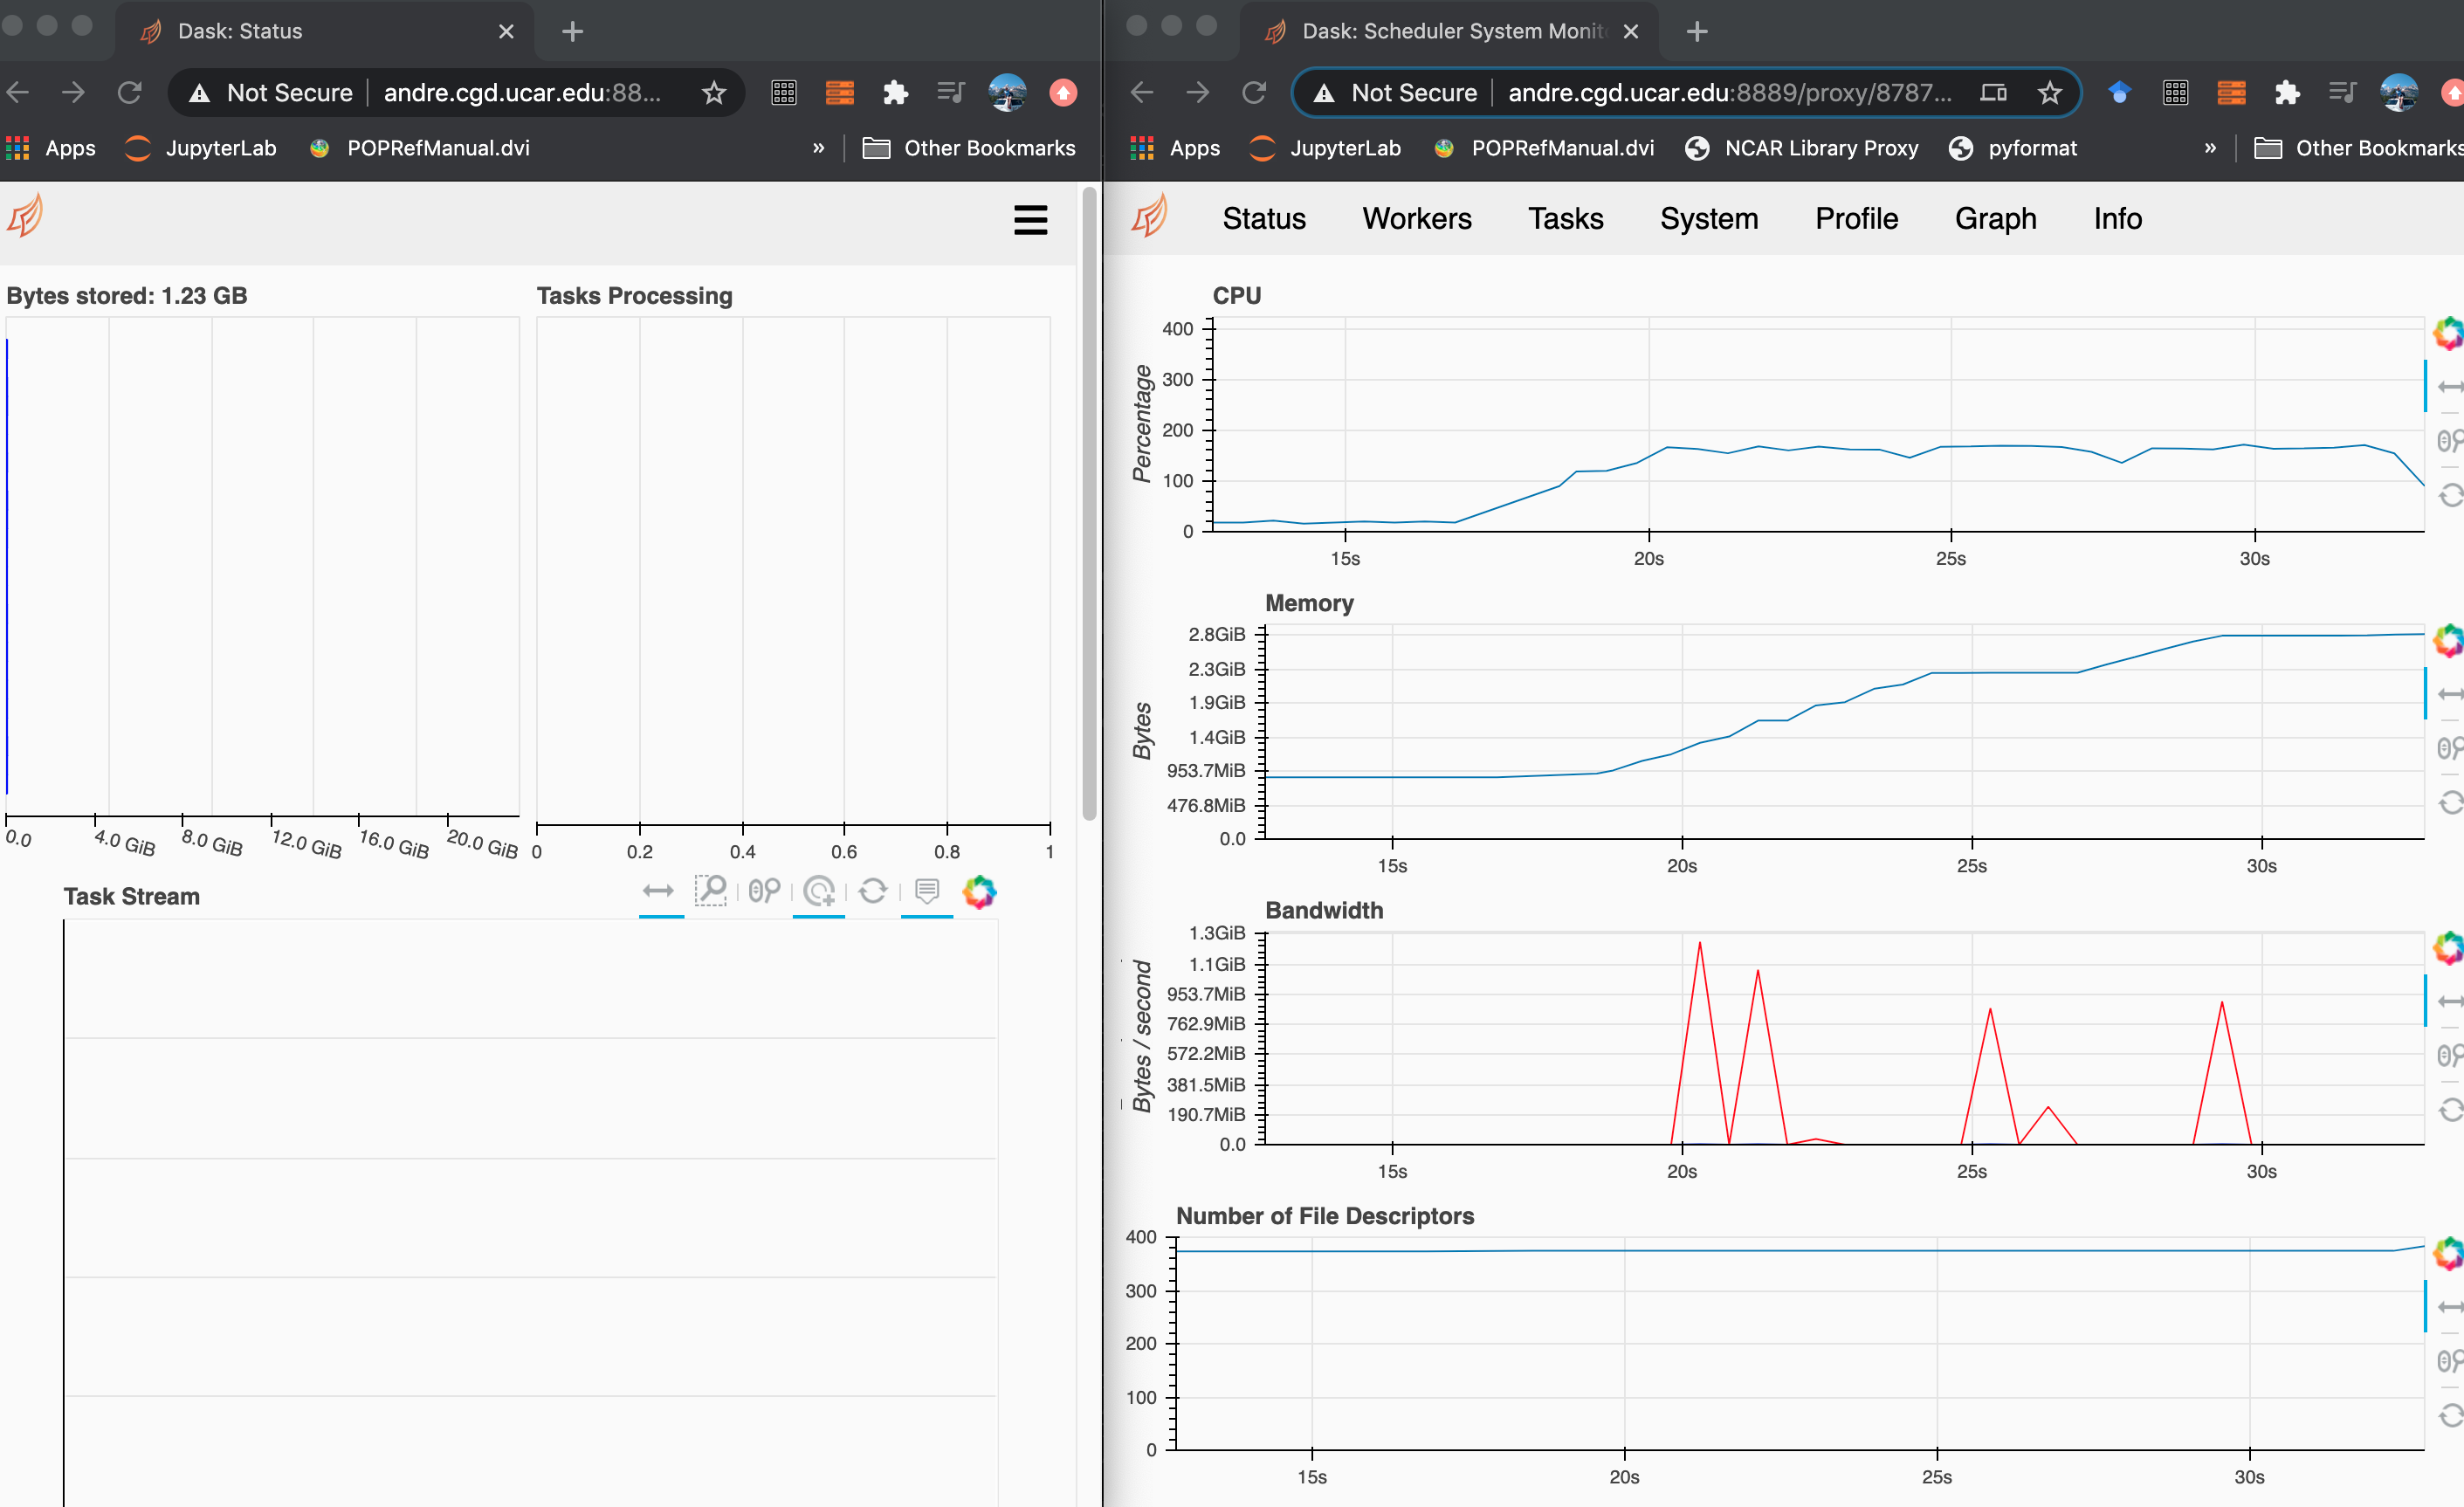Open the pyformat bookmark

pos(2014,148)
